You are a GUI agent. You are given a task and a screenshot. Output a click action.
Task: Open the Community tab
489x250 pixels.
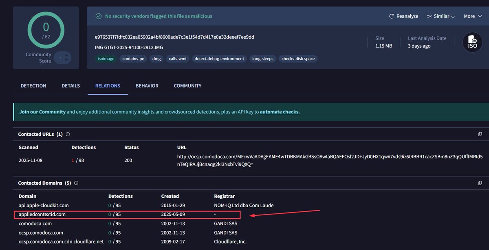187,86
